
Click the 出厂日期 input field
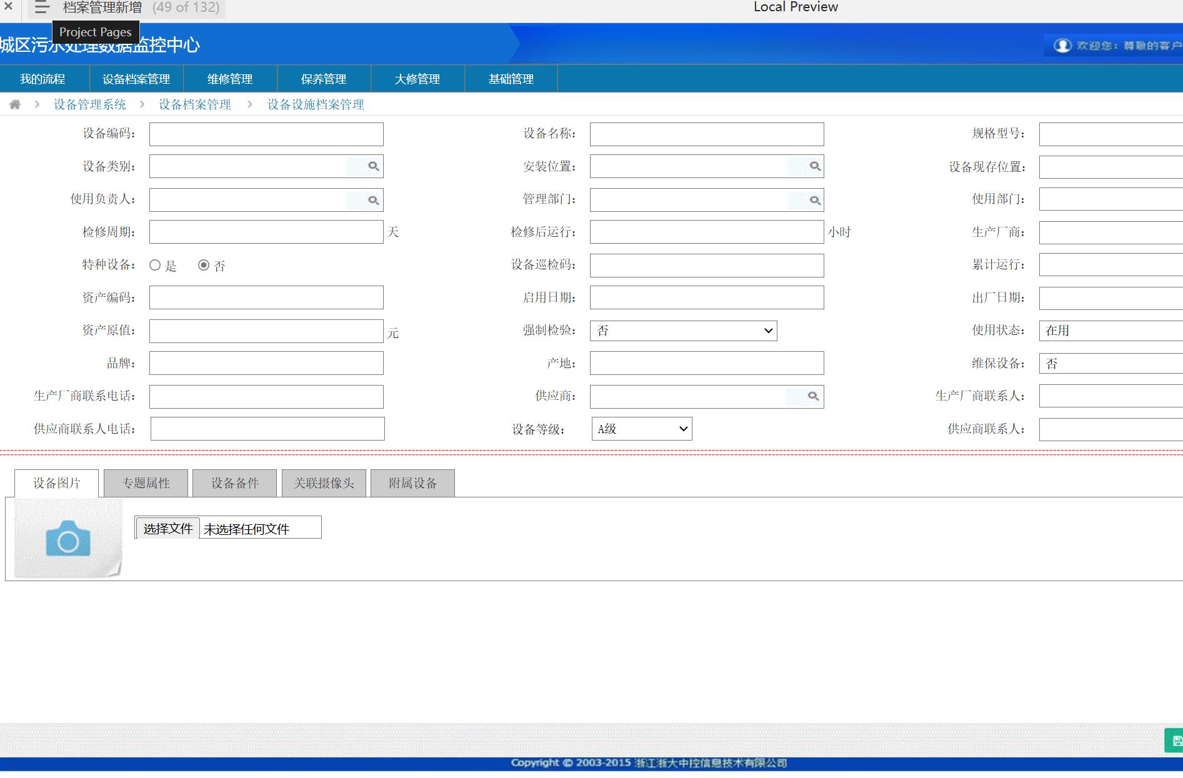click(1111, 298)
